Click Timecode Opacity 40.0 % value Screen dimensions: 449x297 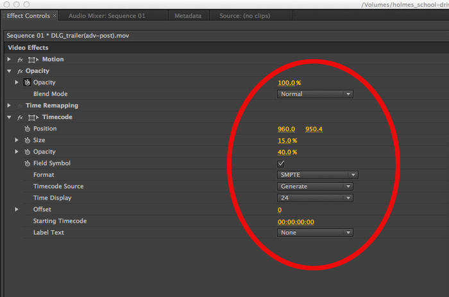click(287, 152)
